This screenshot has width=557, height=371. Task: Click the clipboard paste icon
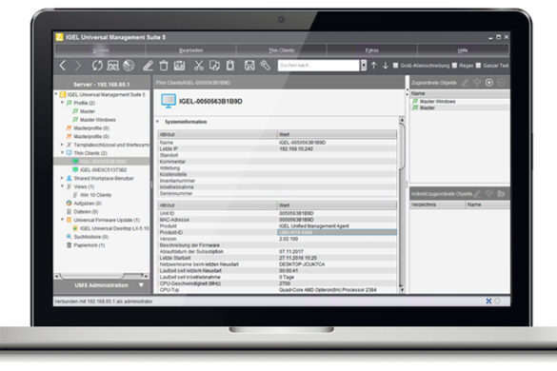tap(230, 66)
